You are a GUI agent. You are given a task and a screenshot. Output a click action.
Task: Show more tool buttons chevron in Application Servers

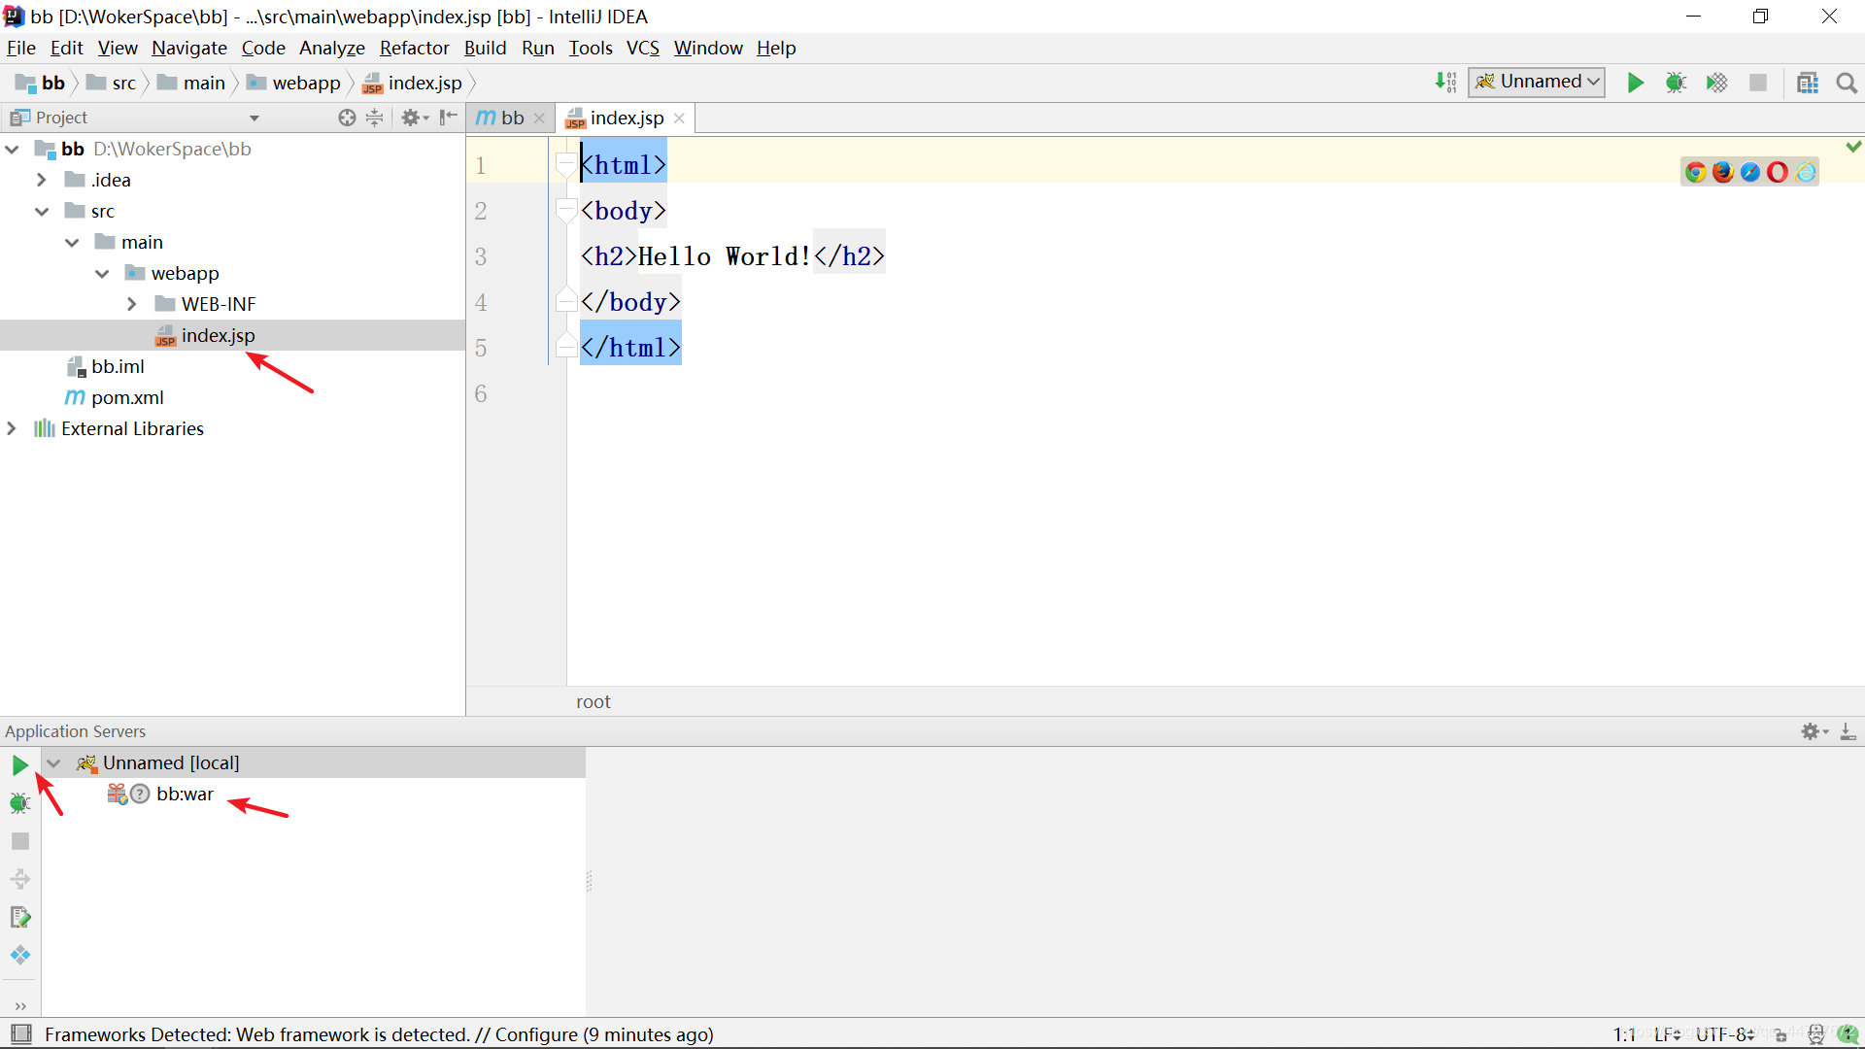coord(20,1006)
